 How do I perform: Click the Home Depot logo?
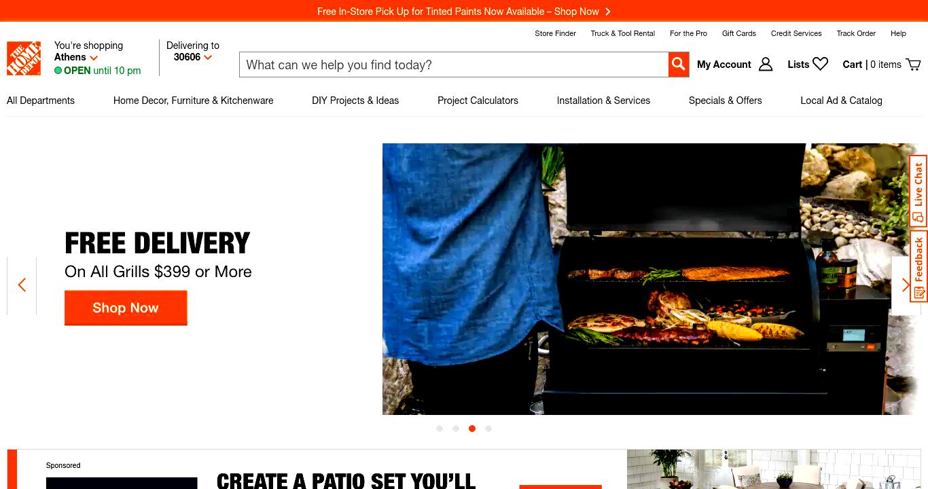click(24, 58)
